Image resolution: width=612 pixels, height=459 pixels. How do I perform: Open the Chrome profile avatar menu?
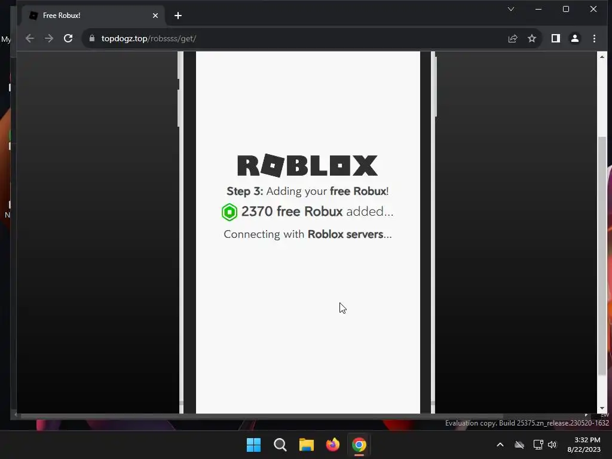[x=574, y=38]
